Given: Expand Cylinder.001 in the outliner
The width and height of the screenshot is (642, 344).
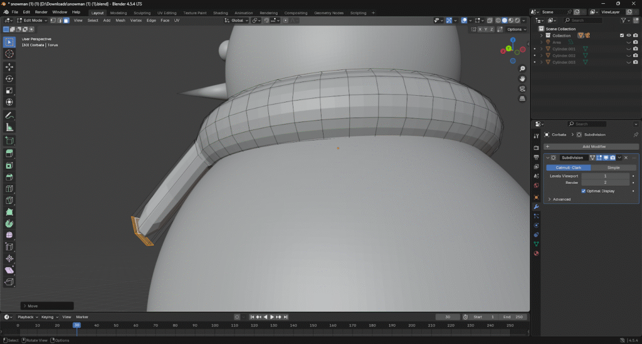Looking at the screenshot, I should tap(542, 49).
